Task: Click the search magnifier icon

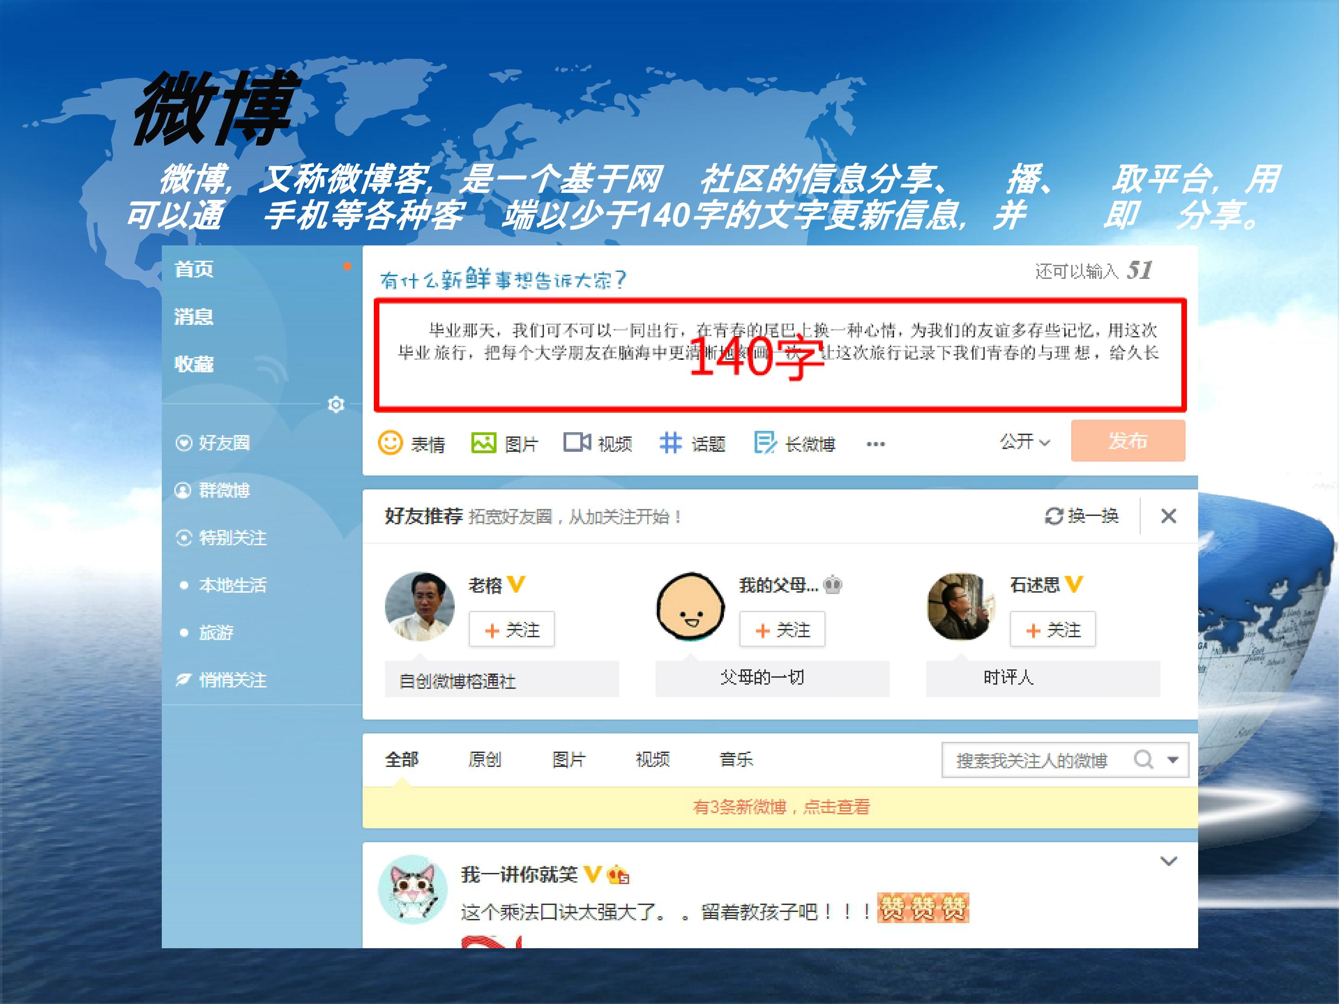Action: tap(1143, 759)
